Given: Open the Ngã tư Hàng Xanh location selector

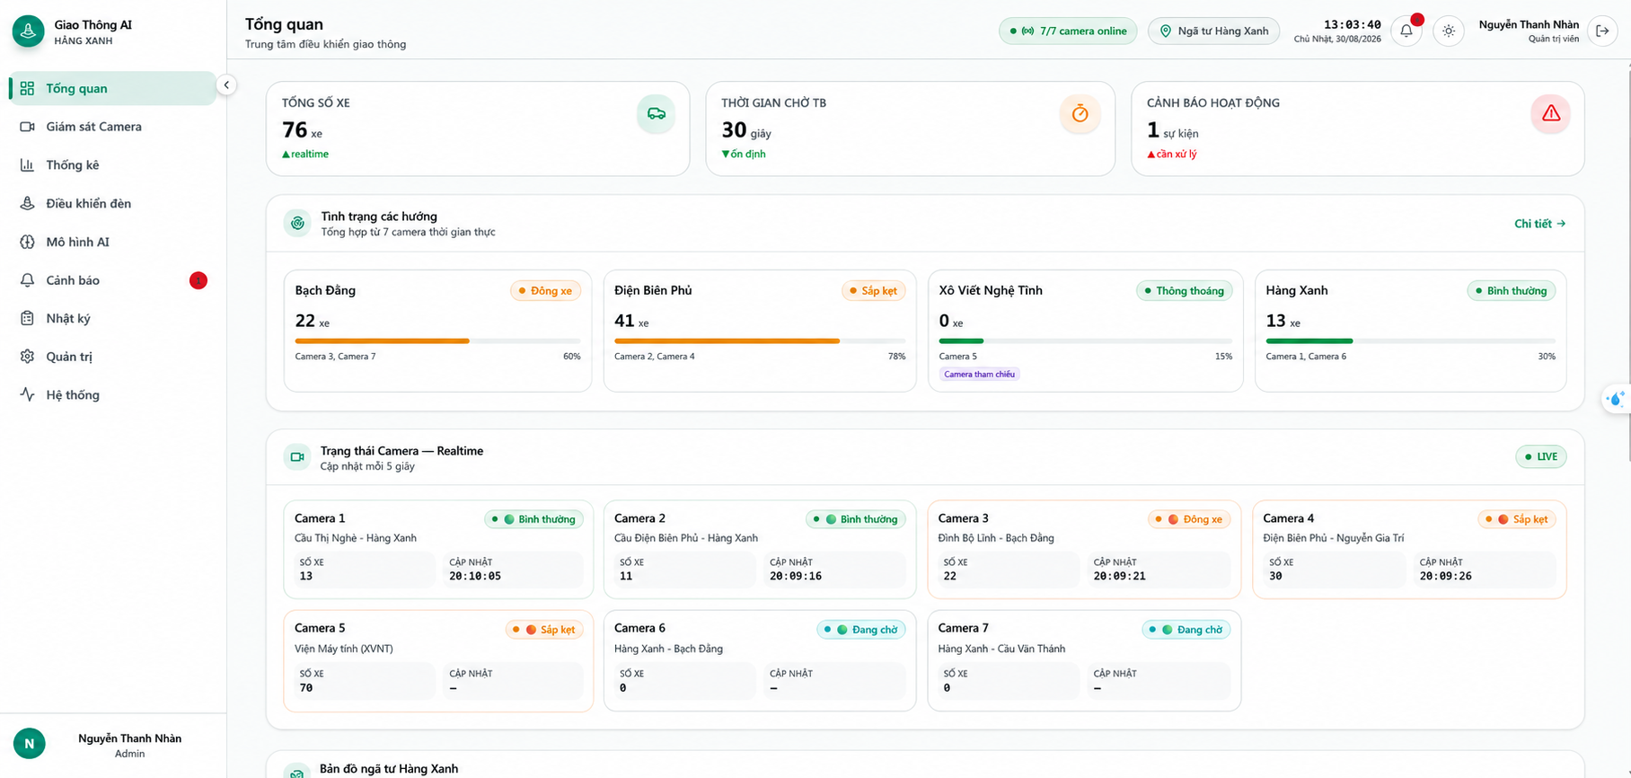Looking at the screenshot, I should [1213, 31].
